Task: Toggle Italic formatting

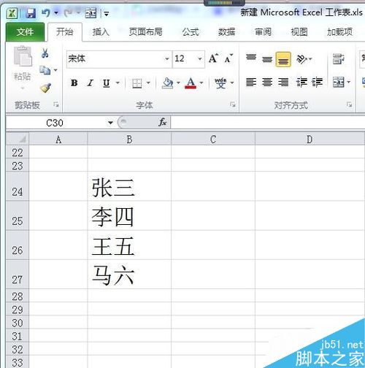Action: (91, 83)
